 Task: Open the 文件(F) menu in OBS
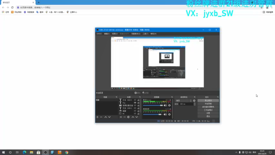(99, 34)
